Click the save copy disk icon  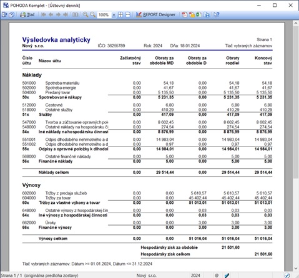(207, 14)
